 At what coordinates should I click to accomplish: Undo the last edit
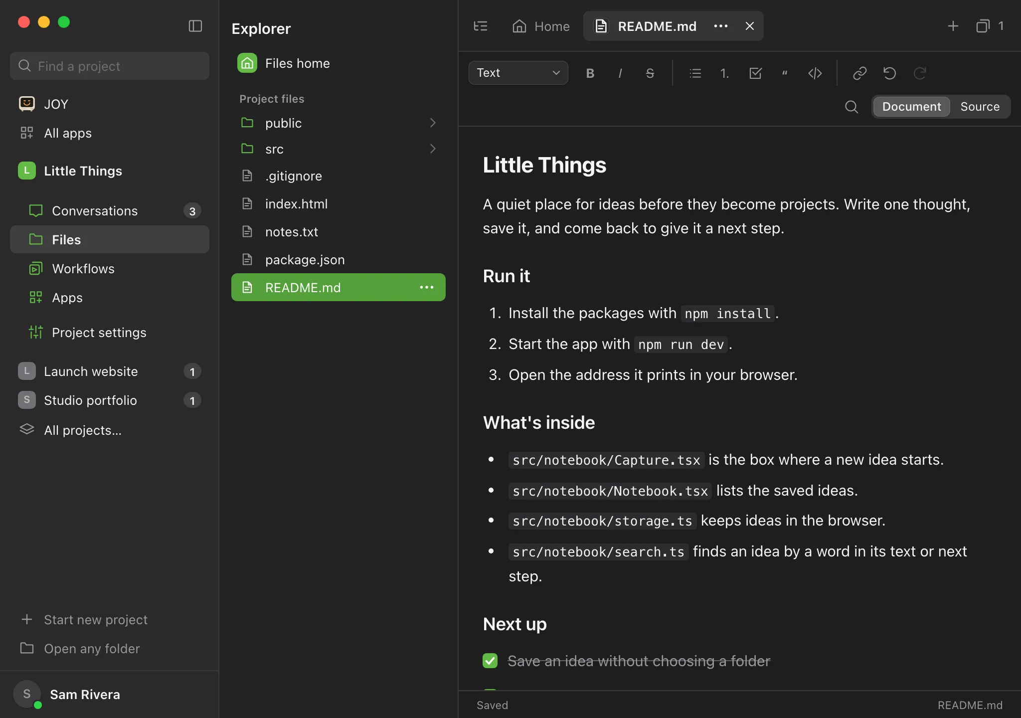889,73
